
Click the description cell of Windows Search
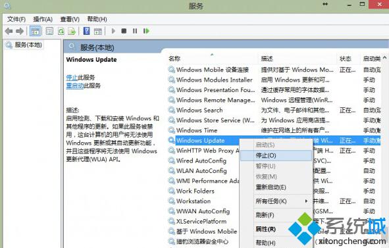point(296,110)
